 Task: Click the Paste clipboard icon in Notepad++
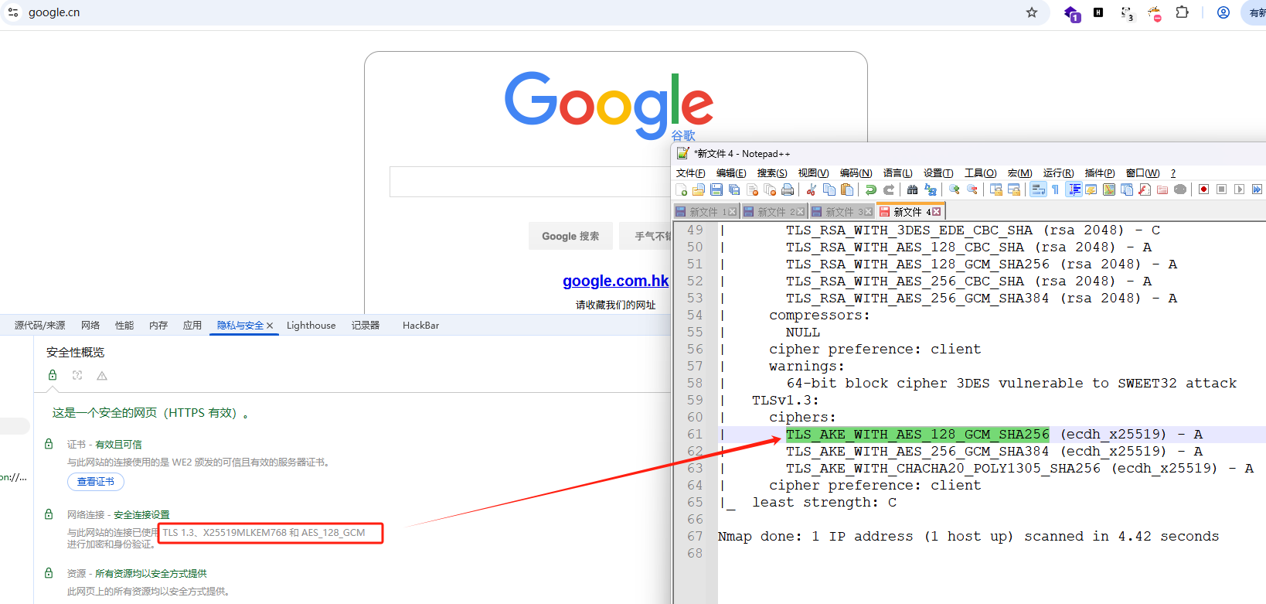pos(847,189)
